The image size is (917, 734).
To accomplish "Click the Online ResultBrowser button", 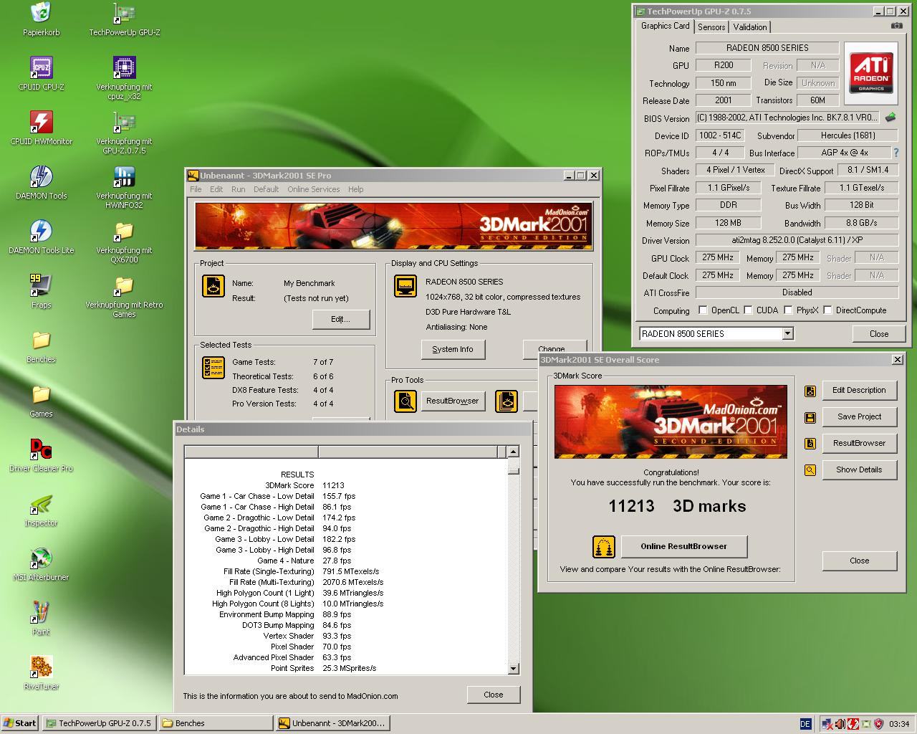I will click(683, 546).
